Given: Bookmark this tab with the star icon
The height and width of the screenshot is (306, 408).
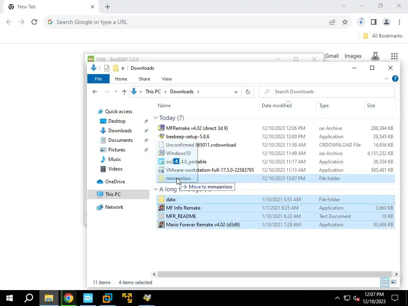Looking at the screenshot, I should point(345,22).
